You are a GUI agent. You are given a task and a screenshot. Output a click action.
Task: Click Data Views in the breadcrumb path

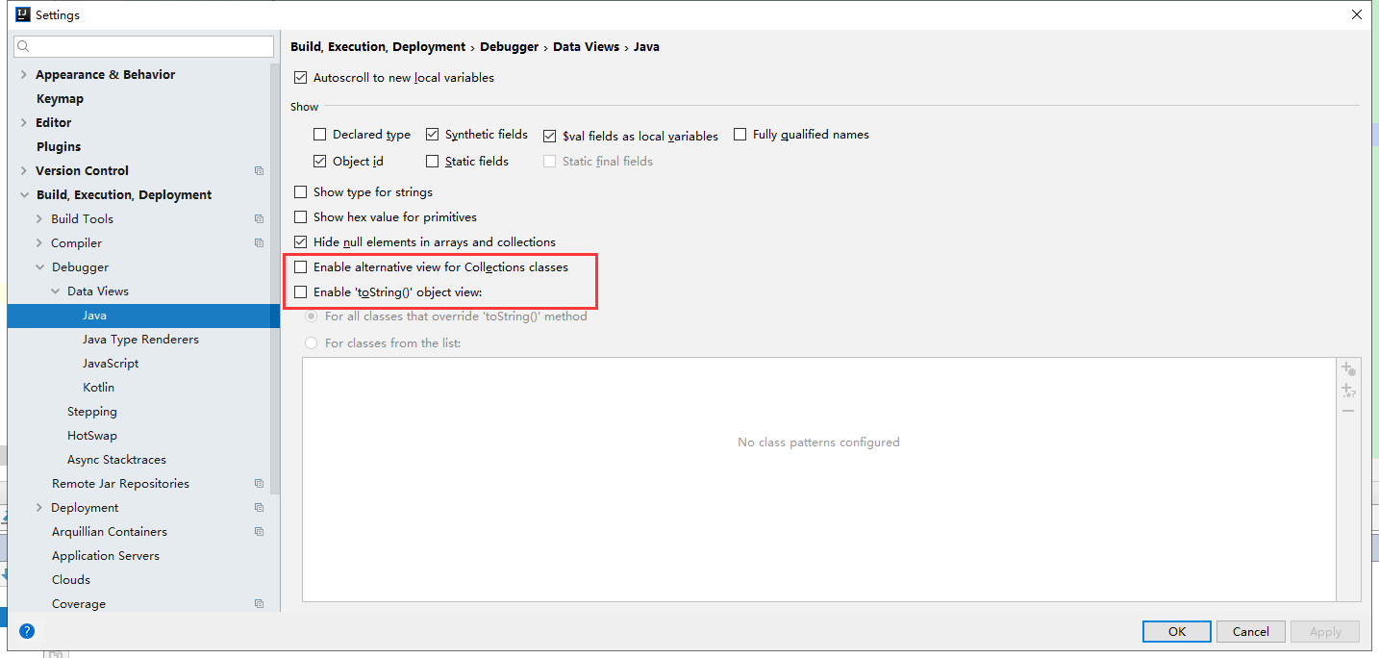point(586,46)
